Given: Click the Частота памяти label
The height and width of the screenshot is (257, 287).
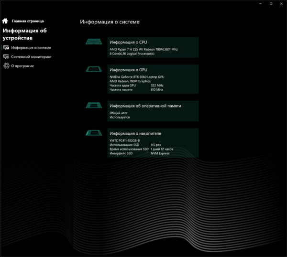Looking at the screenshot, I should click(121, 89).
